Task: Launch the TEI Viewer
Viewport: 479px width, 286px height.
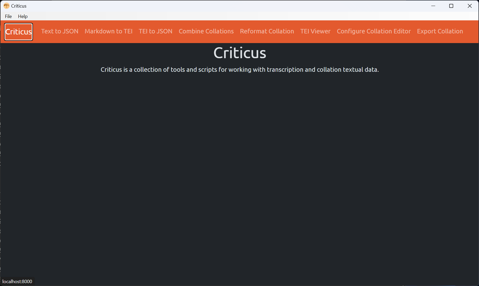Action: pyautogui.click(x=315, y=31)
